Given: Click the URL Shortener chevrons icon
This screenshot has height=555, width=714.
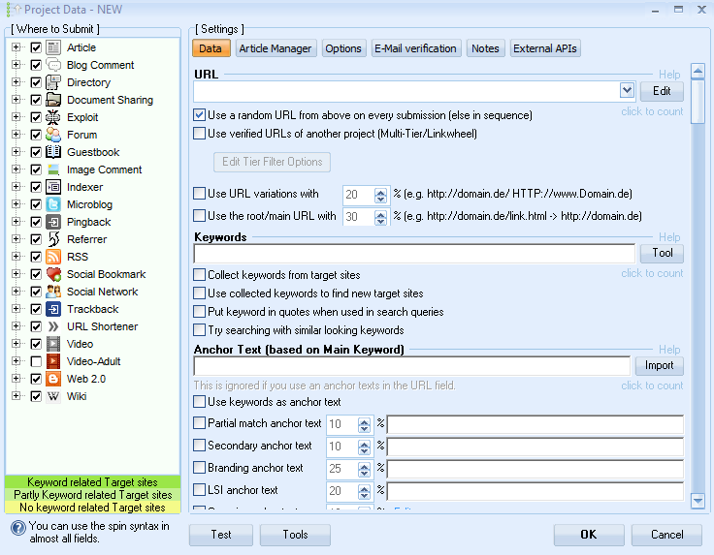Looking at the screenshot, I should (x=53, y=326).
